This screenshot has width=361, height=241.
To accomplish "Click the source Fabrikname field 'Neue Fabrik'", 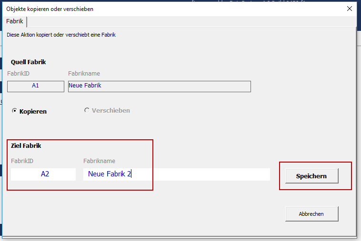I will coord(159,86).
